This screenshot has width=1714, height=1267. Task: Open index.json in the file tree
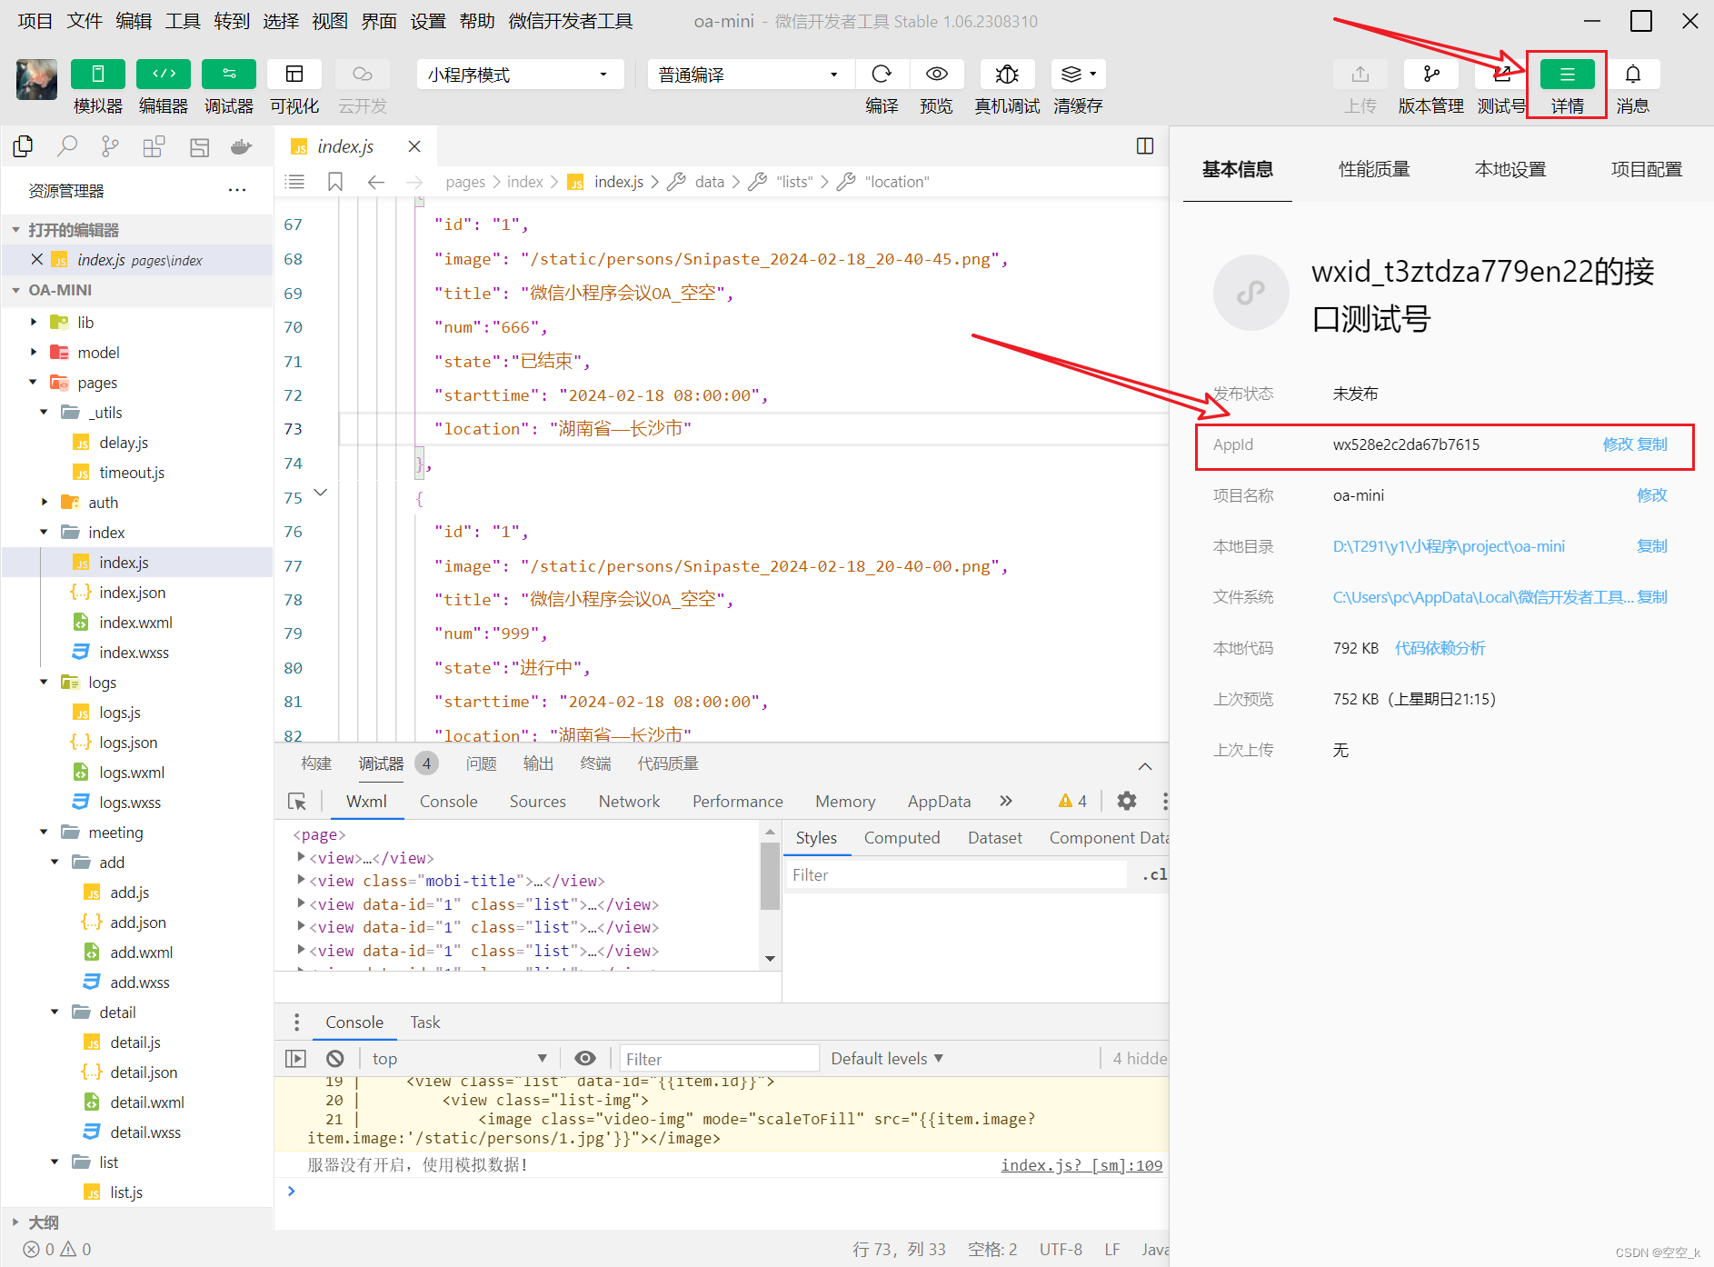[133, 592]
